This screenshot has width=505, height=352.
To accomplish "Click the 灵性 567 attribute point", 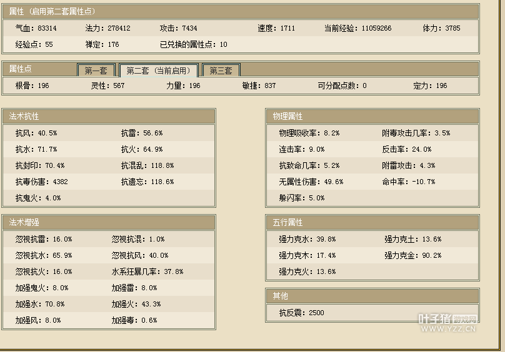I will [107, 86].
